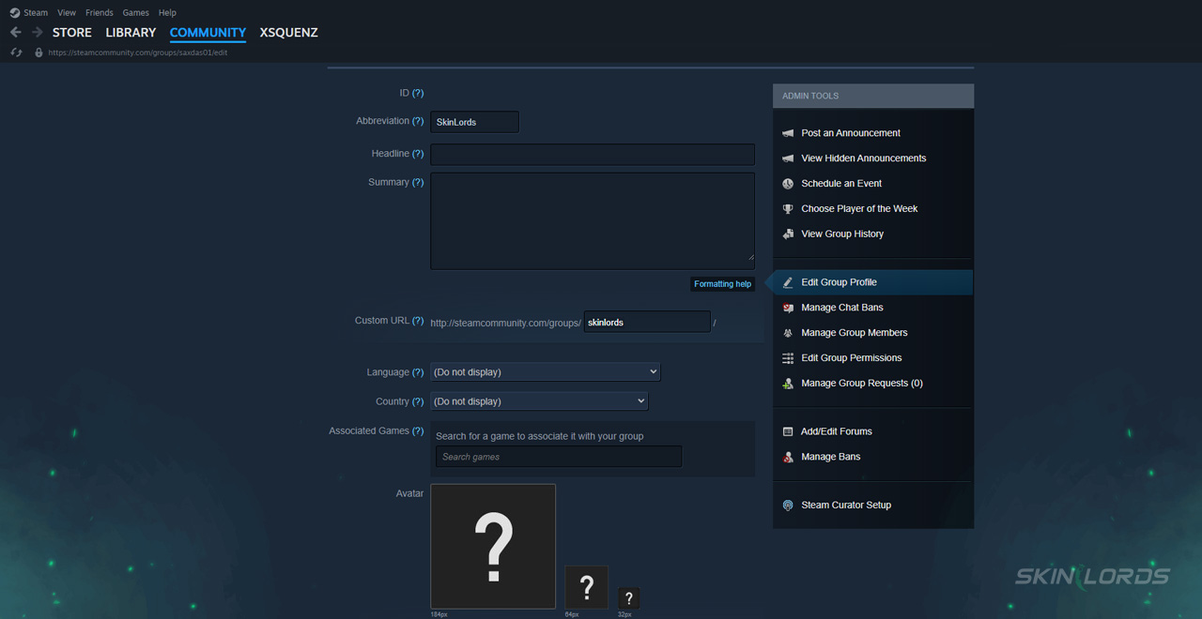
Task: Open the Schedule an Event link
Action: (x=841, y=184)
